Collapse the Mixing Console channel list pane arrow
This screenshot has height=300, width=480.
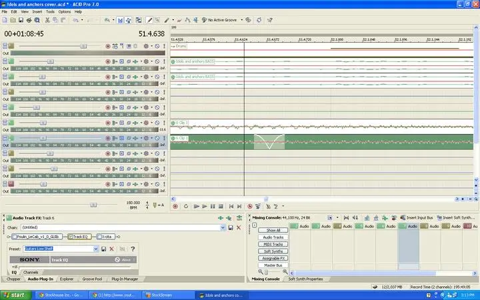pyautogui.click(x=255, y=225)
